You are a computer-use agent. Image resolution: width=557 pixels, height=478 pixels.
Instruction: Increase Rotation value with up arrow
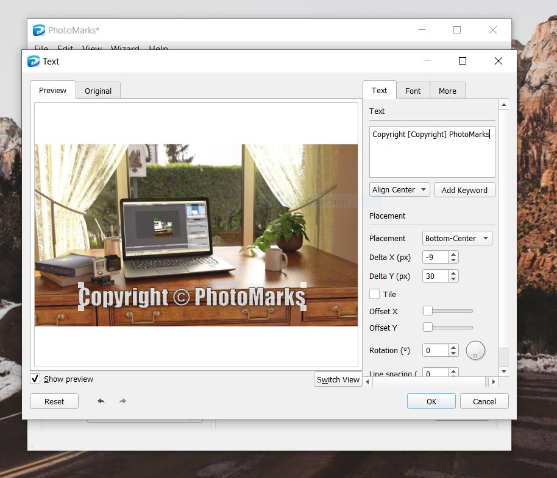pos(453,348)
